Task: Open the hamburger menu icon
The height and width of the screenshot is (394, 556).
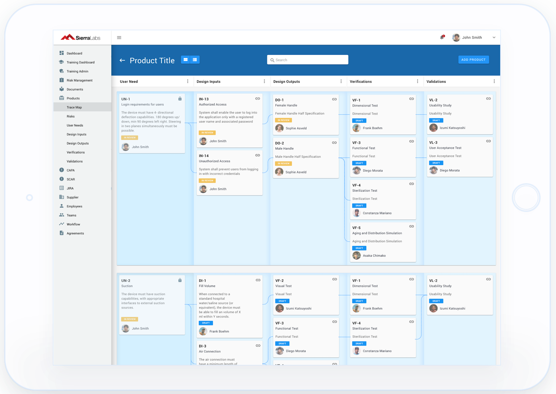Action: (119, 38)
